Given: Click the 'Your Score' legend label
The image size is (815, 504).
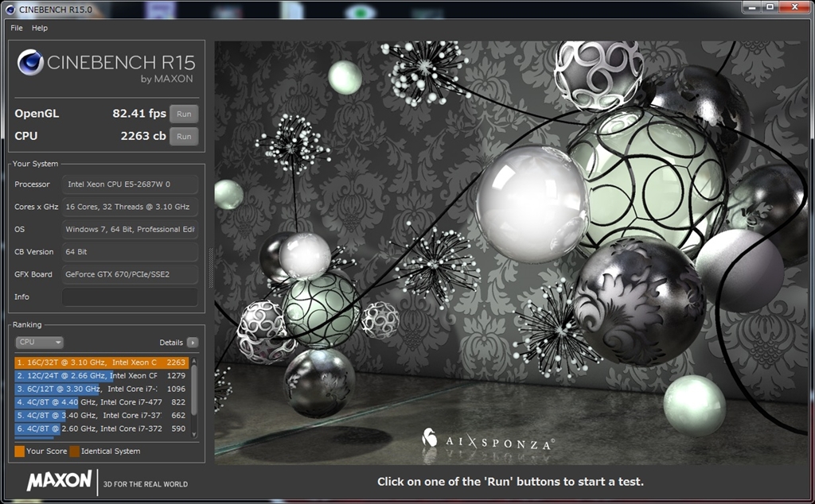Looking at the screenshot, I should (47, 451).
